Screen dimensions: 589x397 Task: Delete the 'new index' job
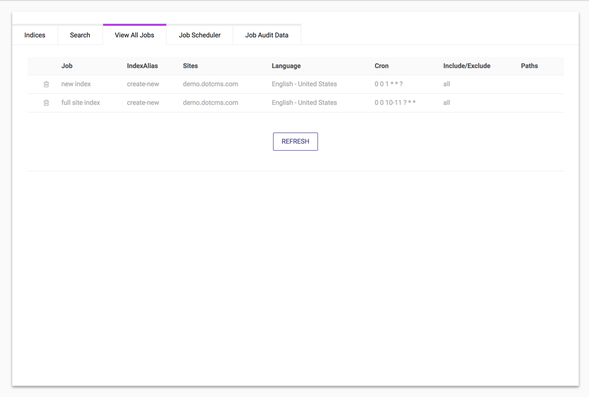click(x=46, y=84)
